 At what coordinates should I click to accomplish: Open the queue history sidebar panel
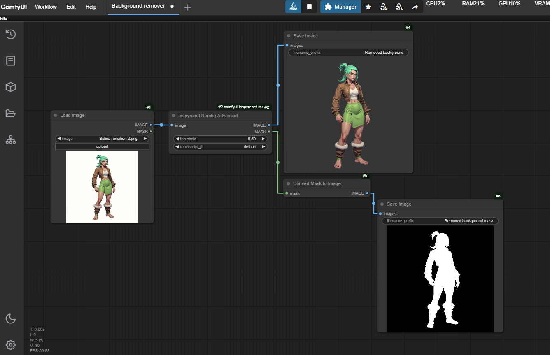point(11,35)
